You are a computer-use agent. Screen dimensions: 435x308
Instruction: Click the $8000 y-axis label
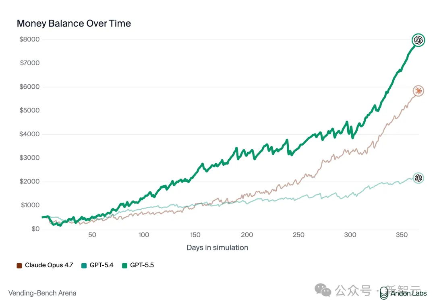pyautogui.click(x=29, y=39)
